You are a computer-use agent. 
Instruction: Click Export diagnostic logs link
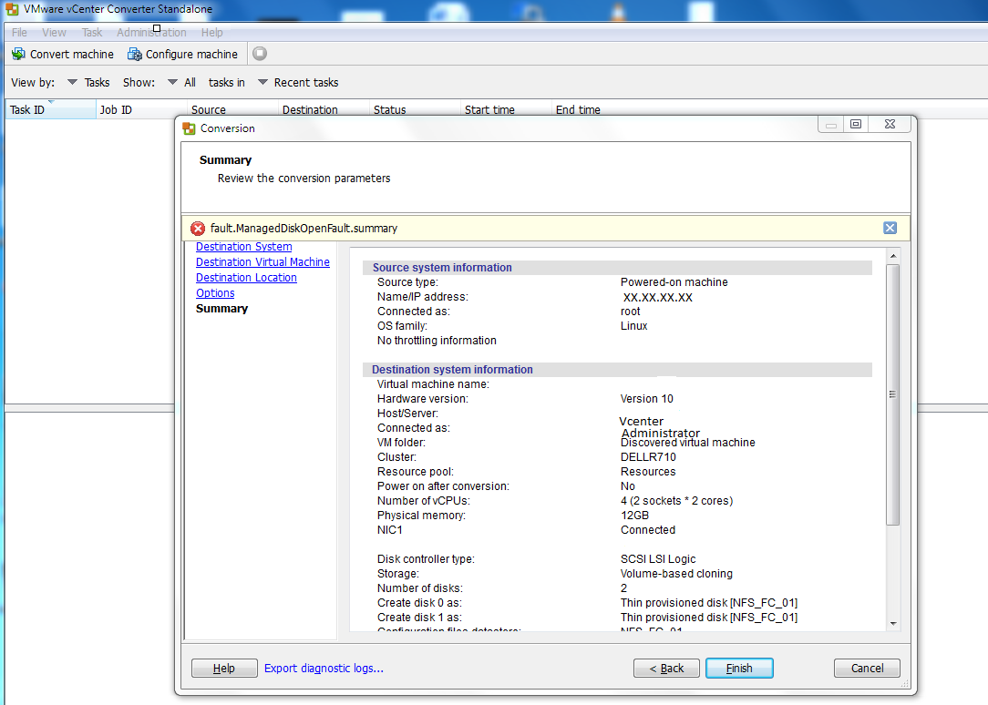(324, 668)
